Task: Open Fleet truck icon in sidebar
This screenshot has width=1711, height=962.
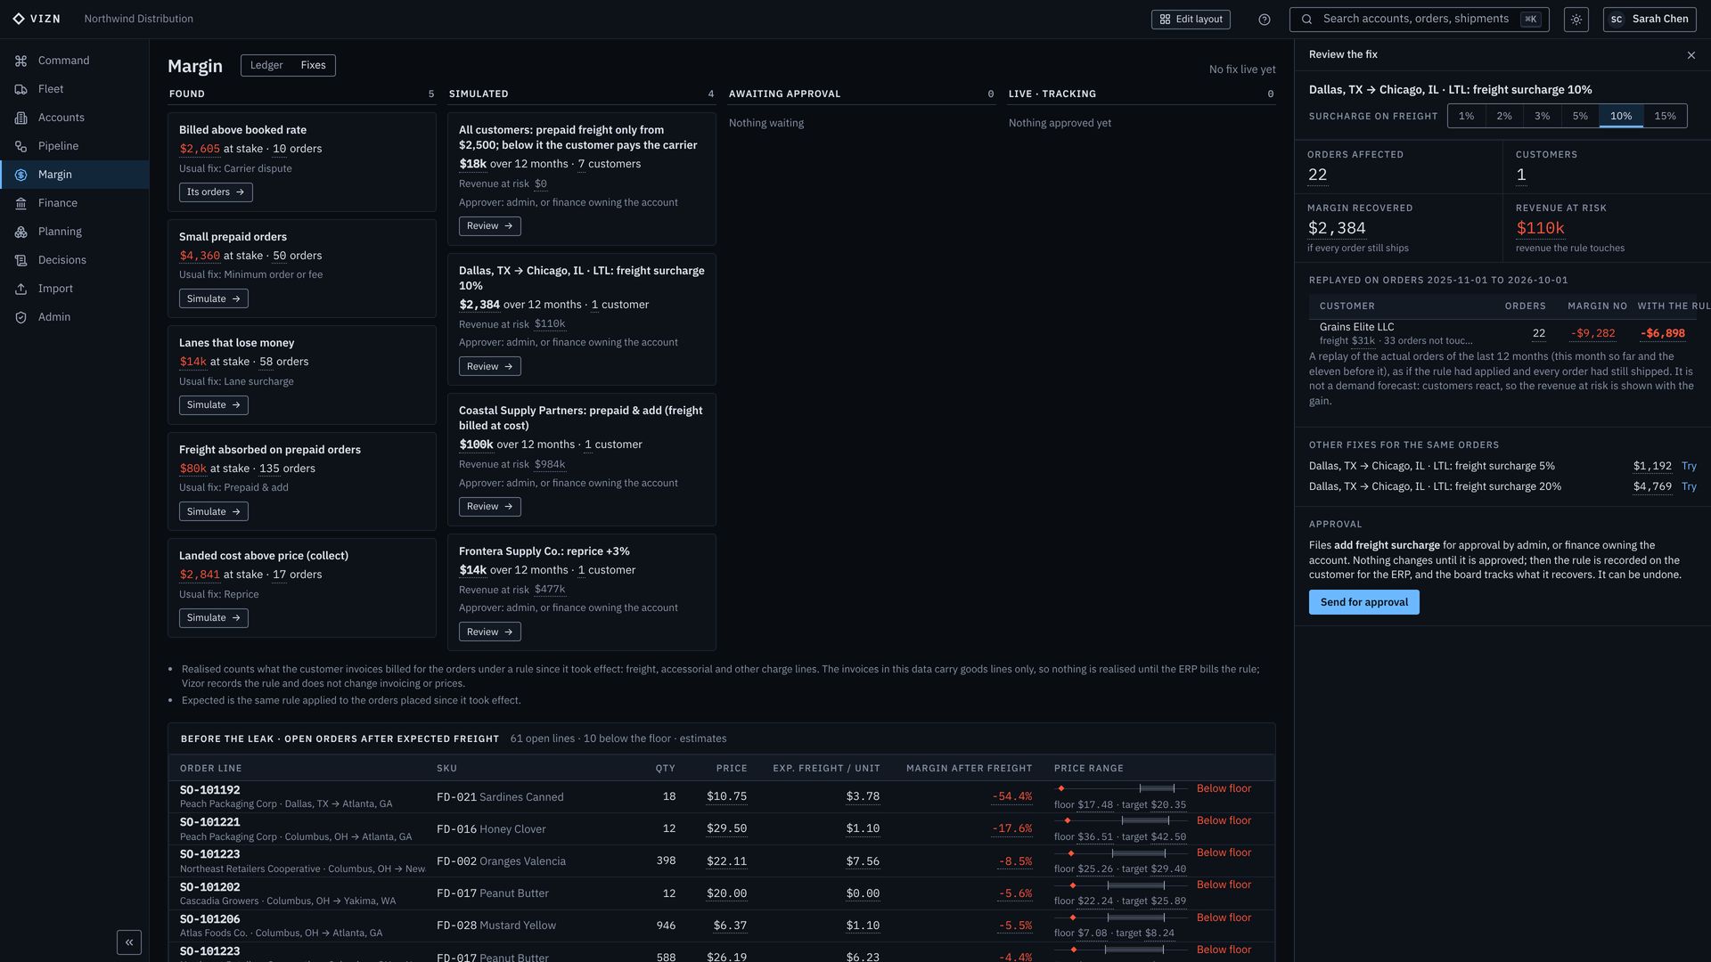Action: coord(20,89)
